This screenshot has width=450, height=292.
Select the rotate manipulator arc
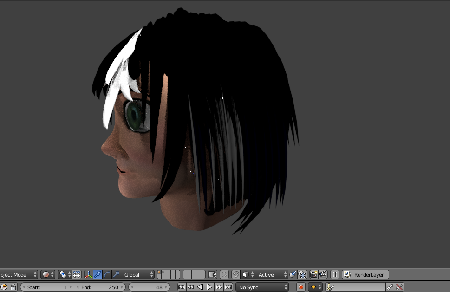[107, 274]
